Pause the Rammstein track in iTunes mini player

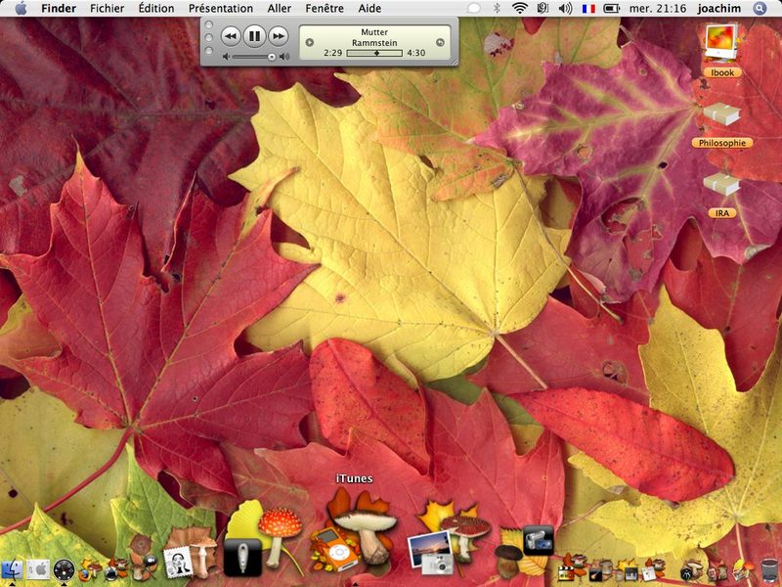[x=254, y=36]
